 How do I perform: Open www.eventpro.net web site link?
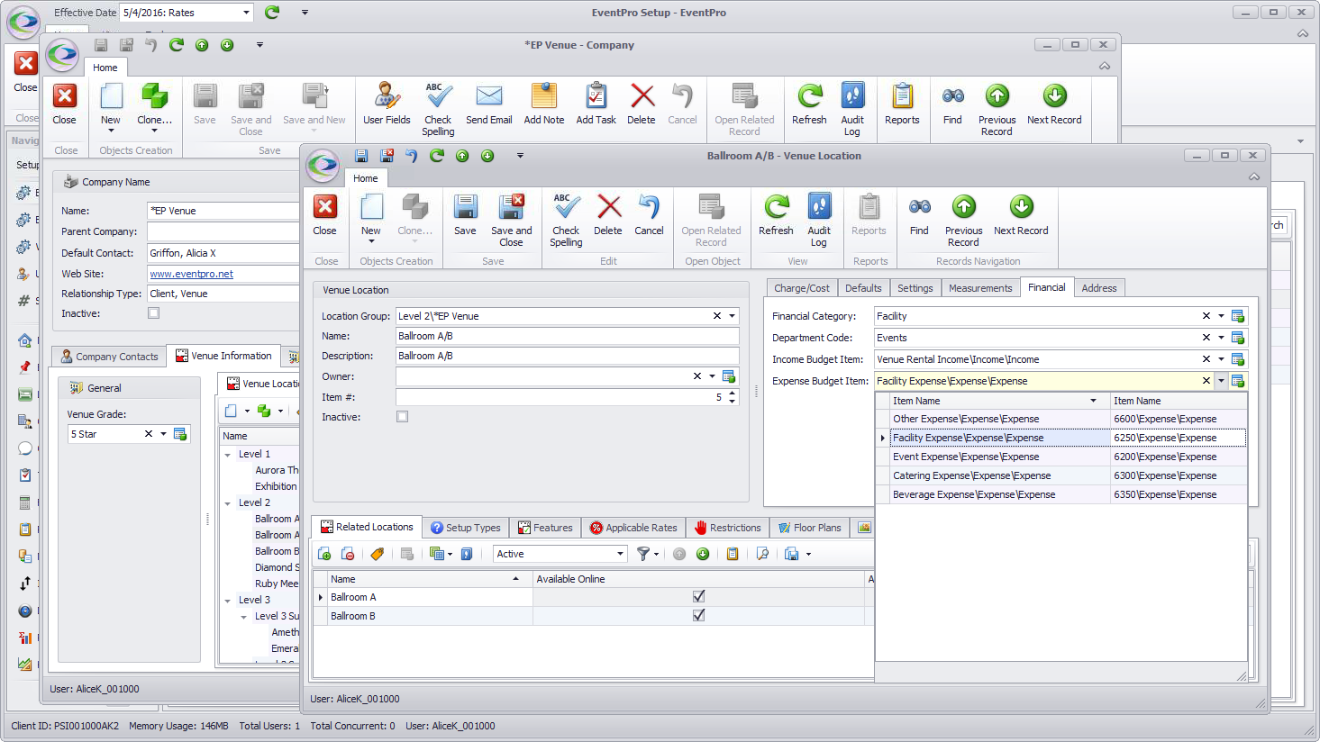pyautogui.click(x=192, y=274)
